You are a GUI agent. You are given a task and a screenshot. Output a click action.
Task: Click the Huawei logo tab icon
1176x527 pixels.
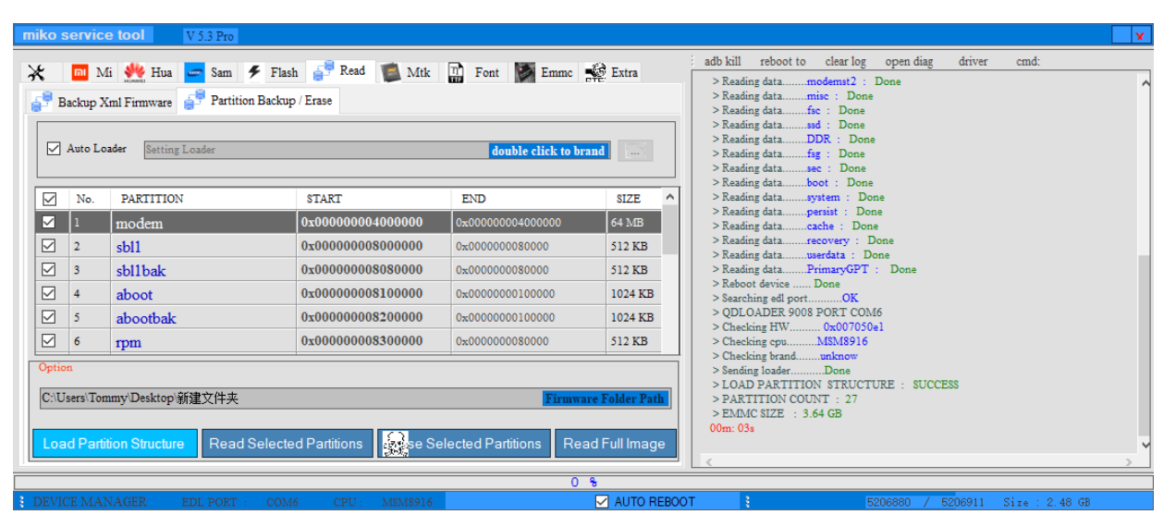135,73
